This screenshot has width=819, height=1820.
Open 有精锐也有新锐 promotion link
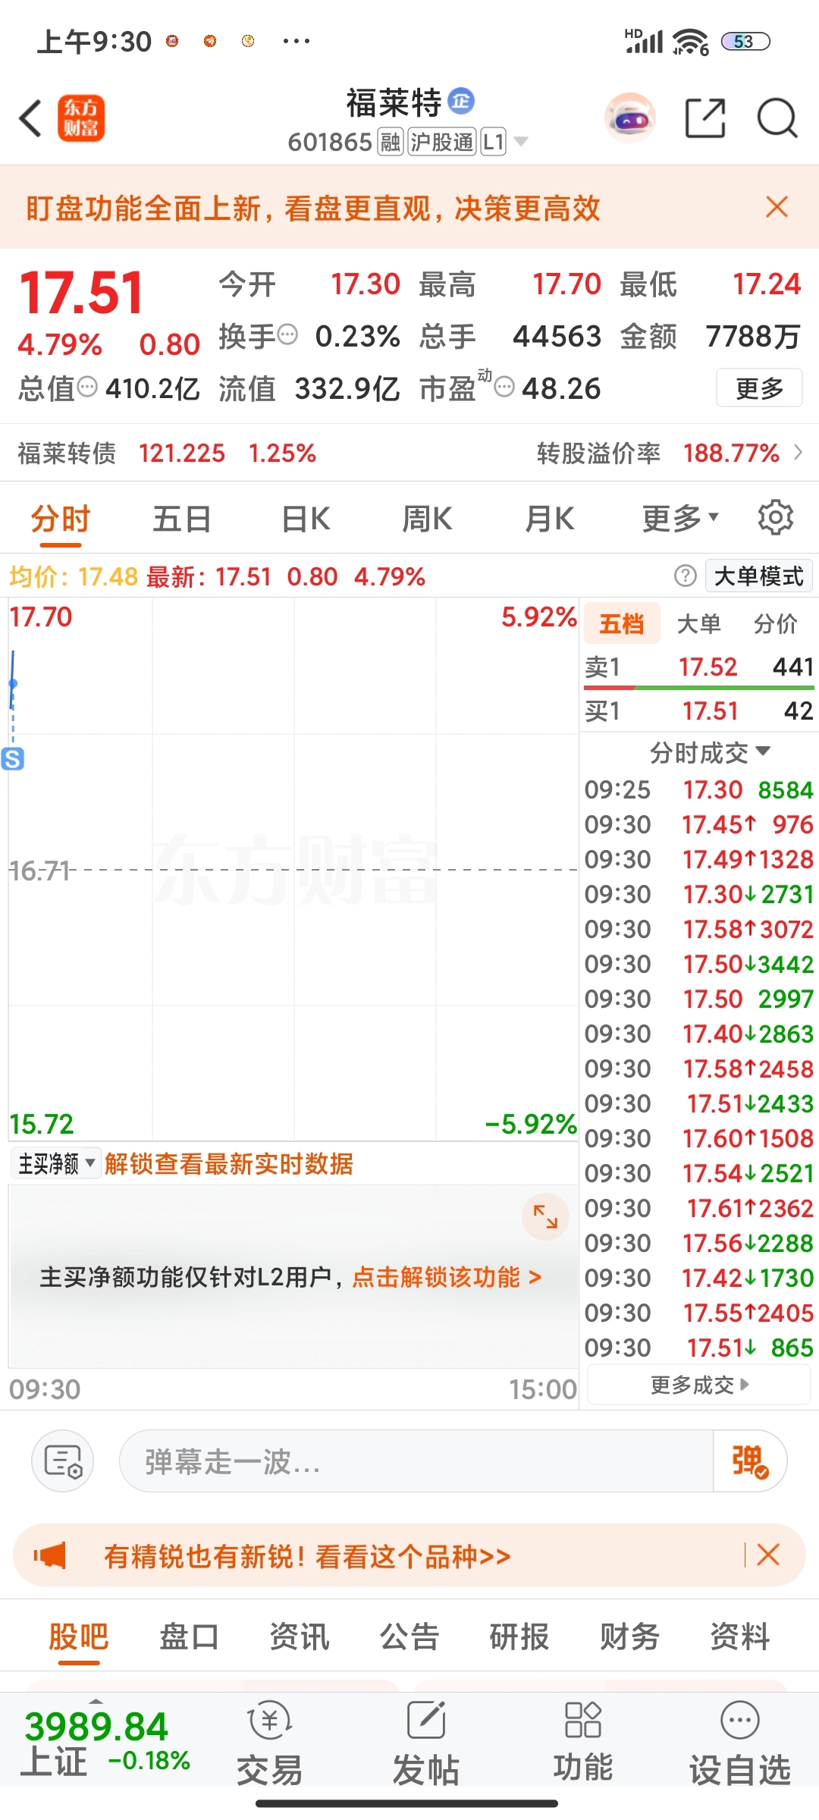tap(307, 1556)
